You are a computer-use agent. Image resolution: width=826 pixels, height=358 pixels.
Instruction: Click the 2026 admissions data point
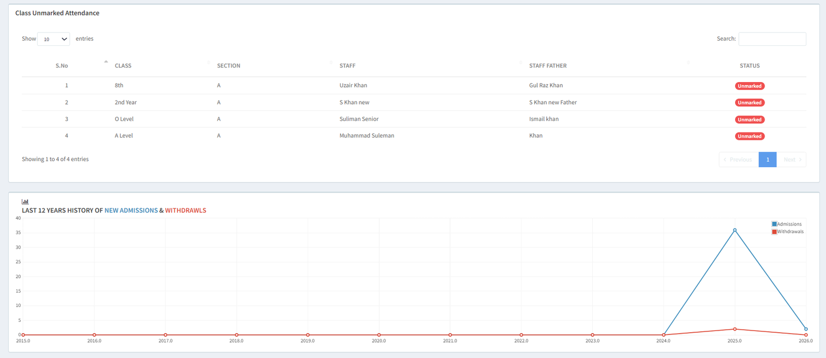tap(806, 329)
